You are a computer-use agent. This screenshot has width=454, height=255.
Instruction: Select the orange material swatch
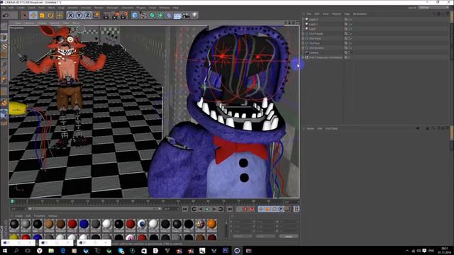[211, 224]
